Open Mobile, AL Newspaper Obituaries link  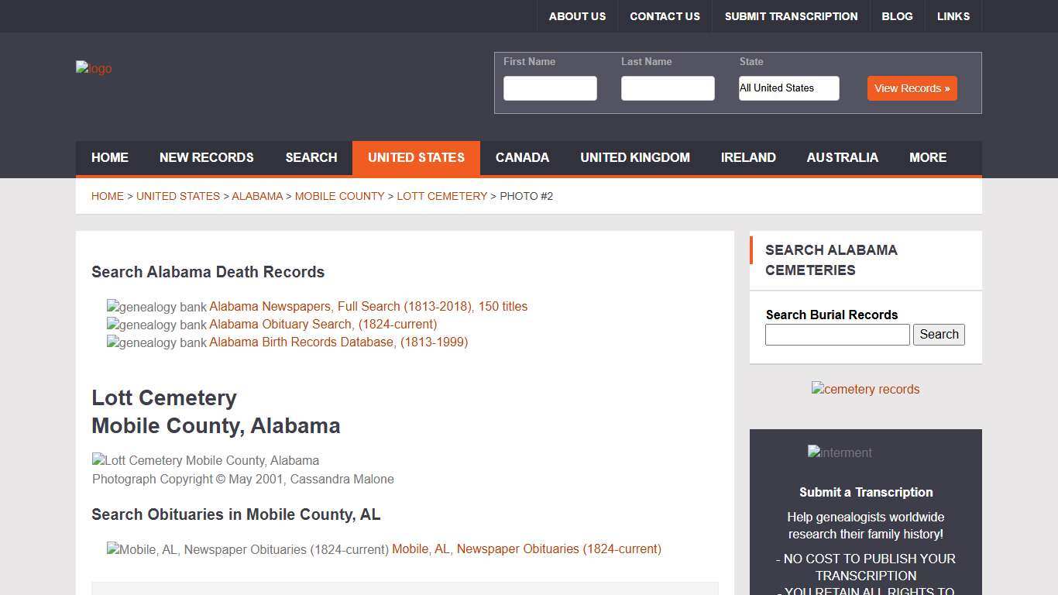pos(527,549)
